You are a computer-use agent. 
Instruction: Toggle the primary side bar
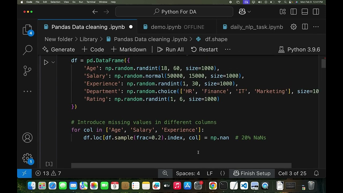pyautogui.click(x=294, y=12)
